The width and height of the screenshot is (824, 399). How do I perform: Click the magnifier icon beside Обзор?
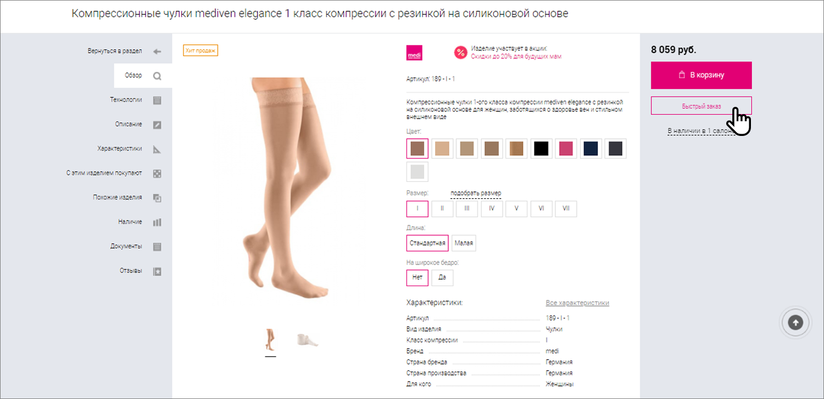coord(157,76)
